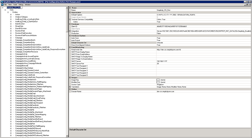Edit the SMTP Server Port value
The height and width of the screenshot is (138, 252).
(204, 64)
